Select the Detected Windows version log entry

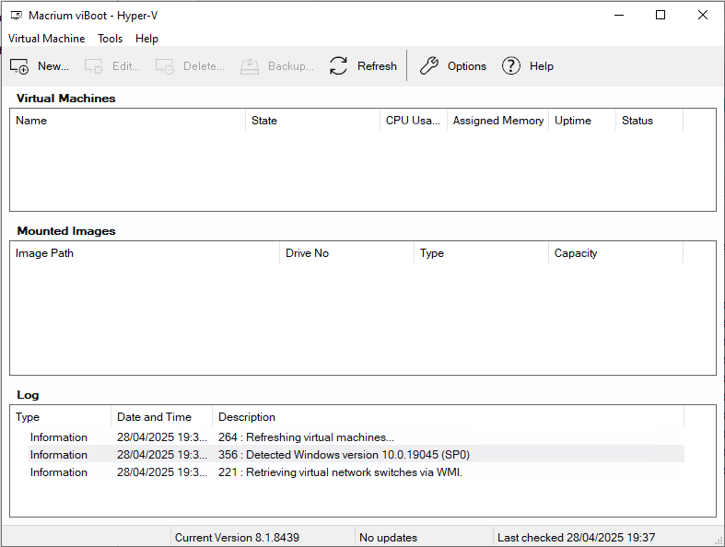[344, 455]
